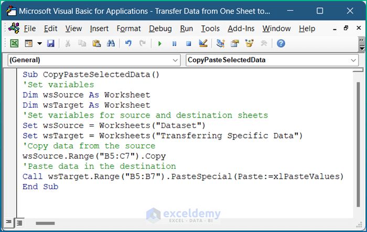
Task: Open the View menu
Action: click(73, 29)
